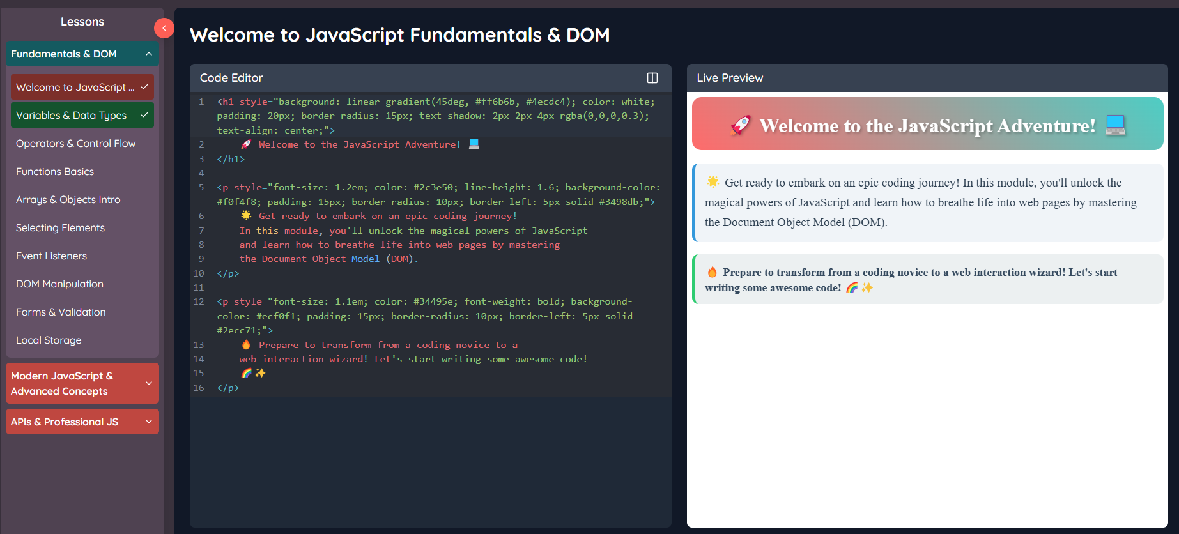
Task: Click rainbow emoji in preview bold paragraph
Action: click(852, 287)
